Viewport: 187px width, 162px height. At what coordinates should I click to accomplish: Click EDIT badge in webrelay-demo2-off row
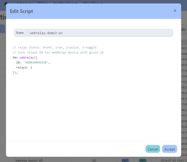point(125,160)
